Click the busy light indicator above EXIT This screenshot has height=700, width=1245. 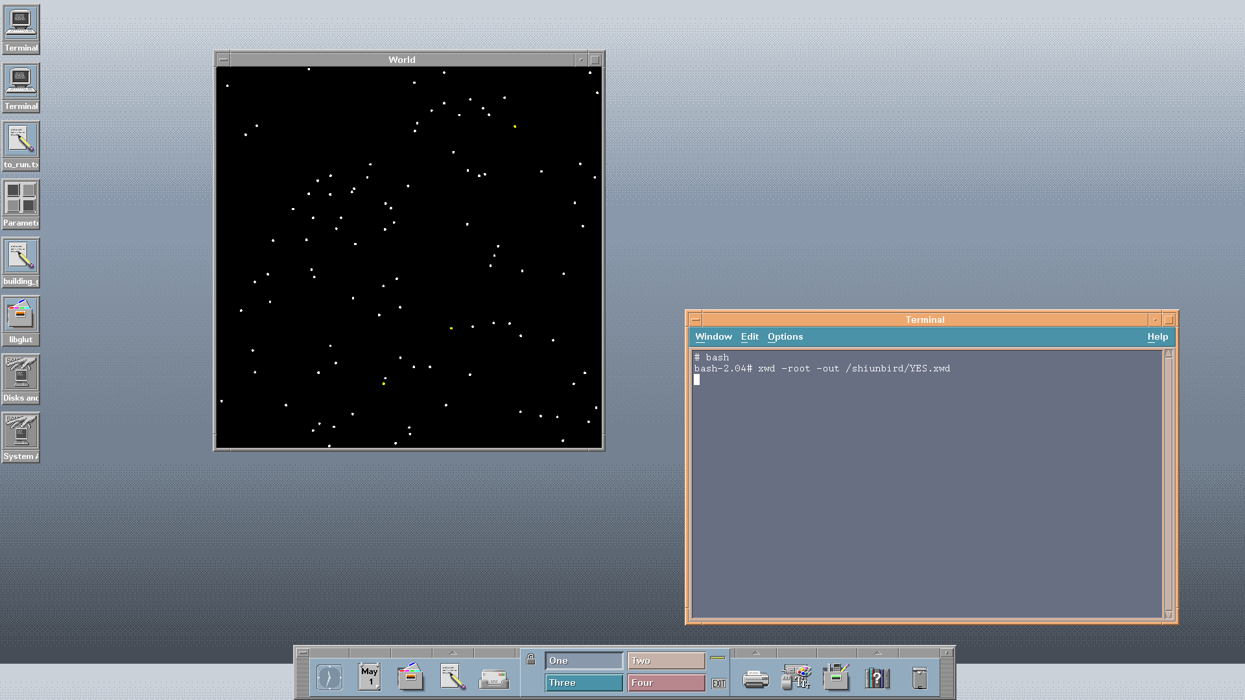tap(718, 659)
